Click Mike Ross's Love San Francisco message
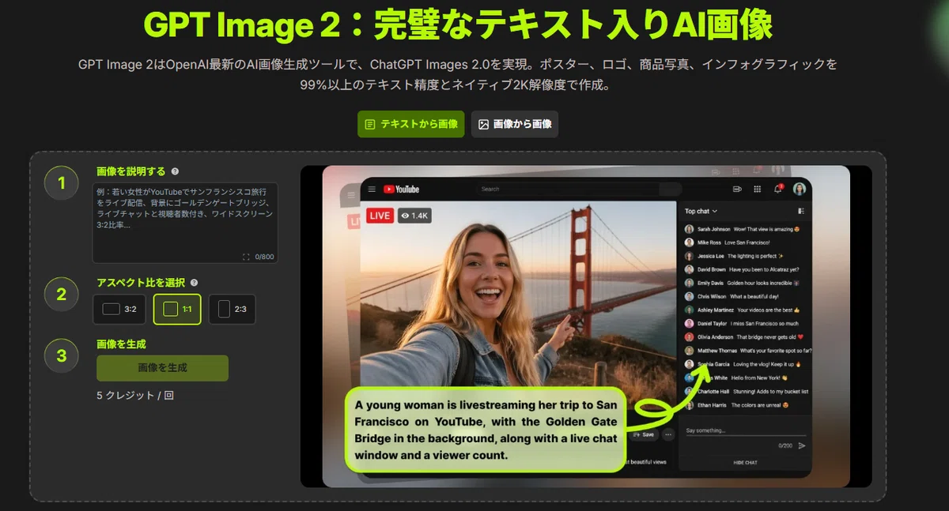949x511 pixels. pyautogui.click(x=726, y=242)
